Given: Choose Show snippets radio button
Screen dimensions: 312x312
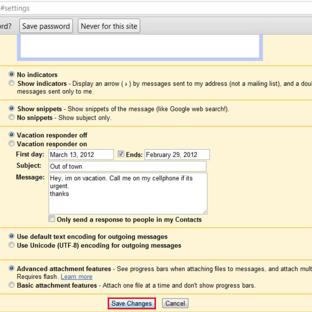Looking at the screenshot, I should [x=11, y=109].
